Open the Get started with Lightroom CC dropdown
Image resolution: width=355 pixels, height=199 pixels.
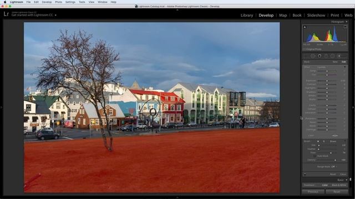(x=34, y=15)
